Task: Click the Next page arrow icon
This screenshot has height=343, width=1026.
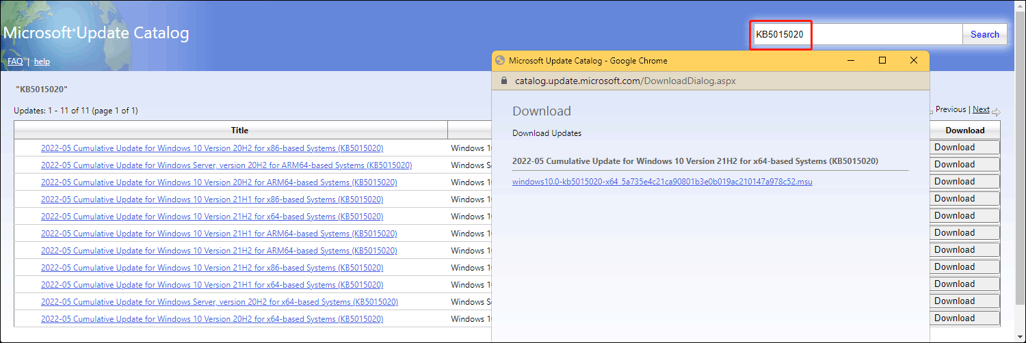Action: [996, 111]
